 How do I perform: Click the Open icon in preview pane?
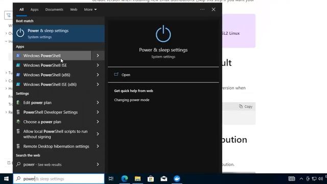click(x=116, y=75)
